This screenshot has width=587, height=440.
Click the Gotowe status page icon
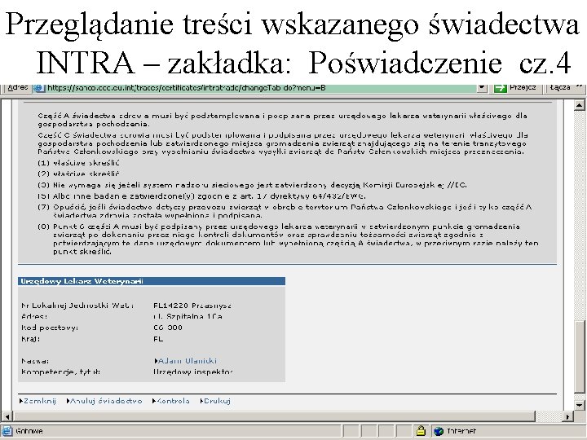click(7, 431)
